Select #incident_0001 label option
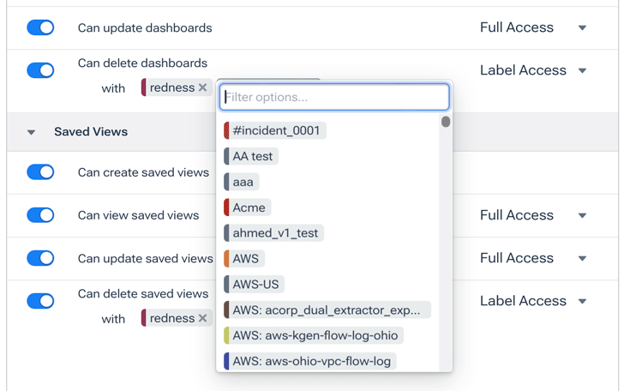This screenshot has width=624, height=391. [275, 130]
